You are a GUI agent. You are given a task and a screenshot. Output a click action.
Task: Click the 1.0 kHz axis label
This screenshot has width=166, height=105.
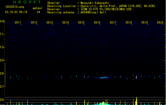pos(2,47)
